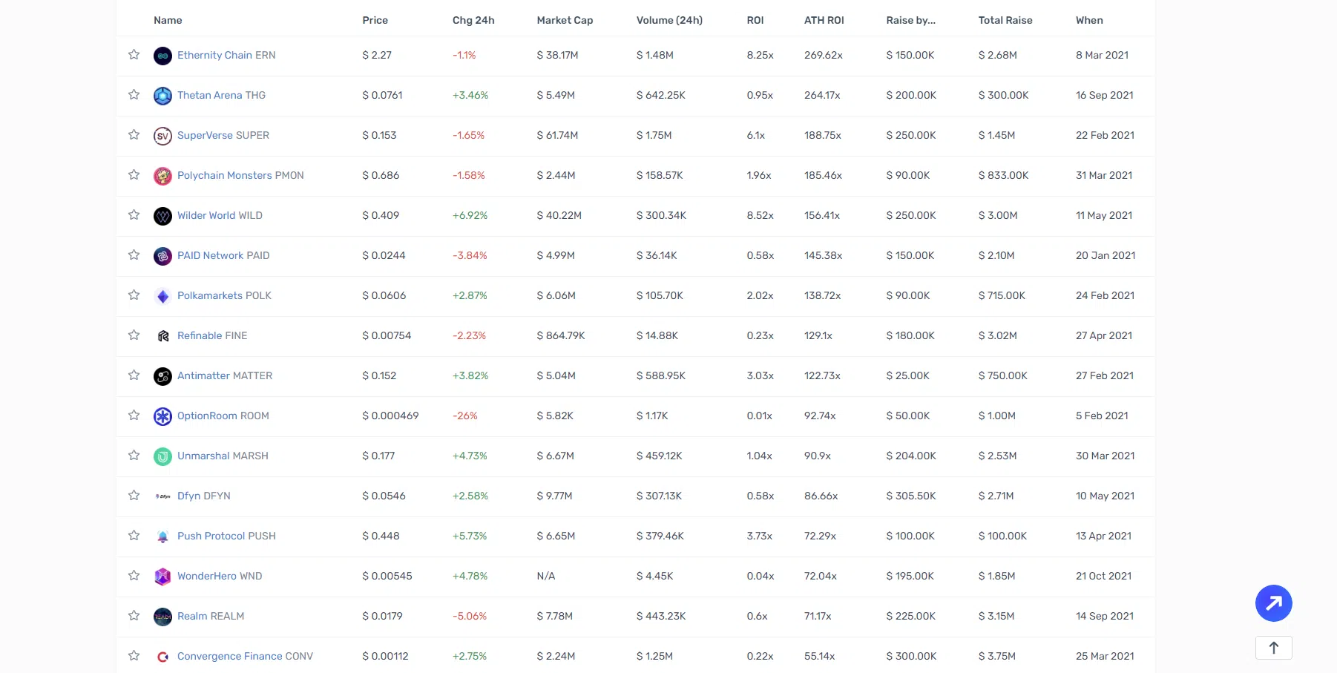Open the Push Protocol PUSH row
Screen dimensions: 1337x673
(x=226, y=536)
